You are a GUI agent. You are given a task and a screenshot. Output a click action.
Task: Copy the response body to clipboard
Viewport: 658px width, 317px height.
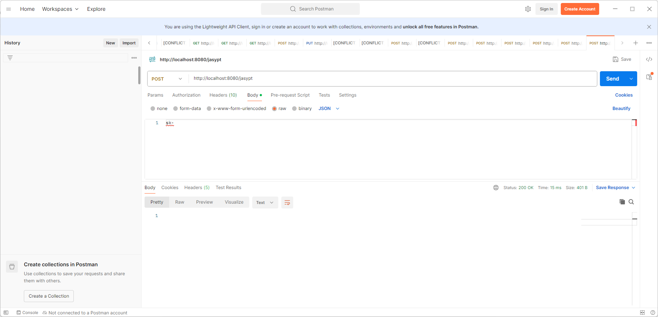tap(622, 202)
